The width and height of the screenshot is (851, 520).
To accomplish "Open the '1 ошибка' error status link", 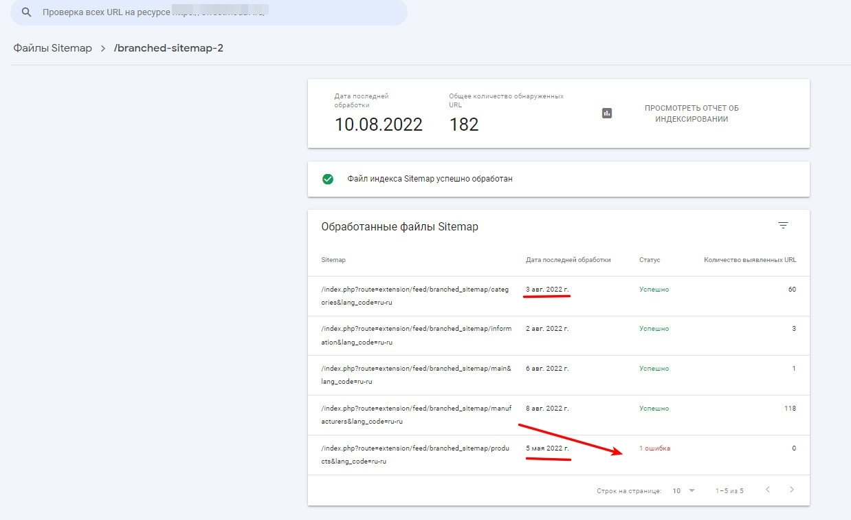I will (654, 448).
